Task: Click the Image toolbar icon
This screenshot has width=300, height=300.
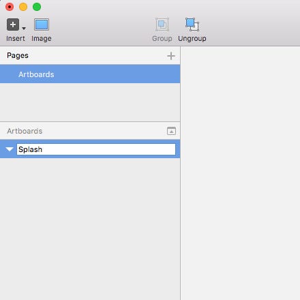Action: 42,25
